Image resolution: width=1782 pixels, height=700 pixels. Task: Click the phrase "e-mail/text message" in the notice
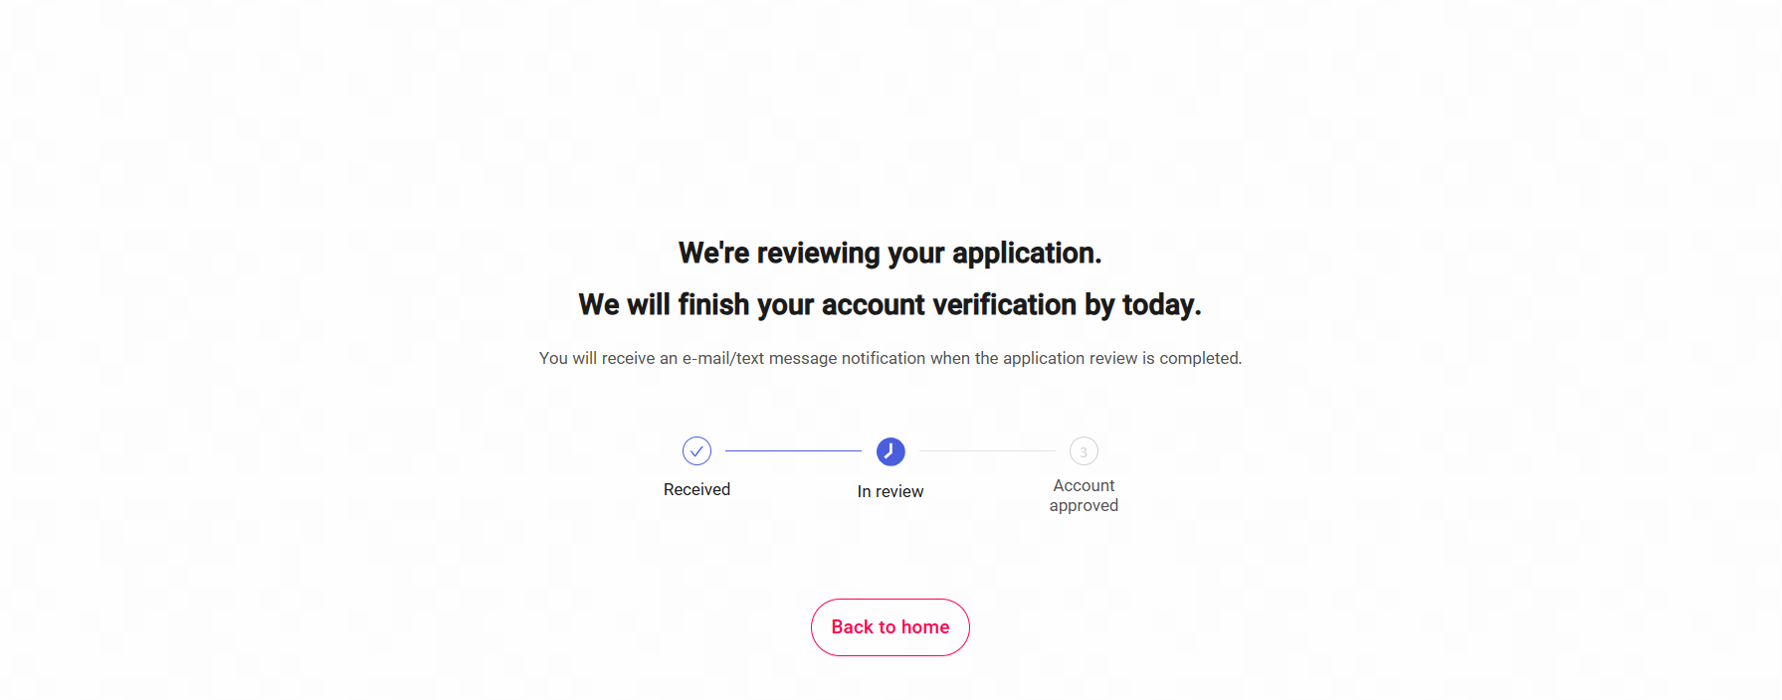click(x=759, y=358)
